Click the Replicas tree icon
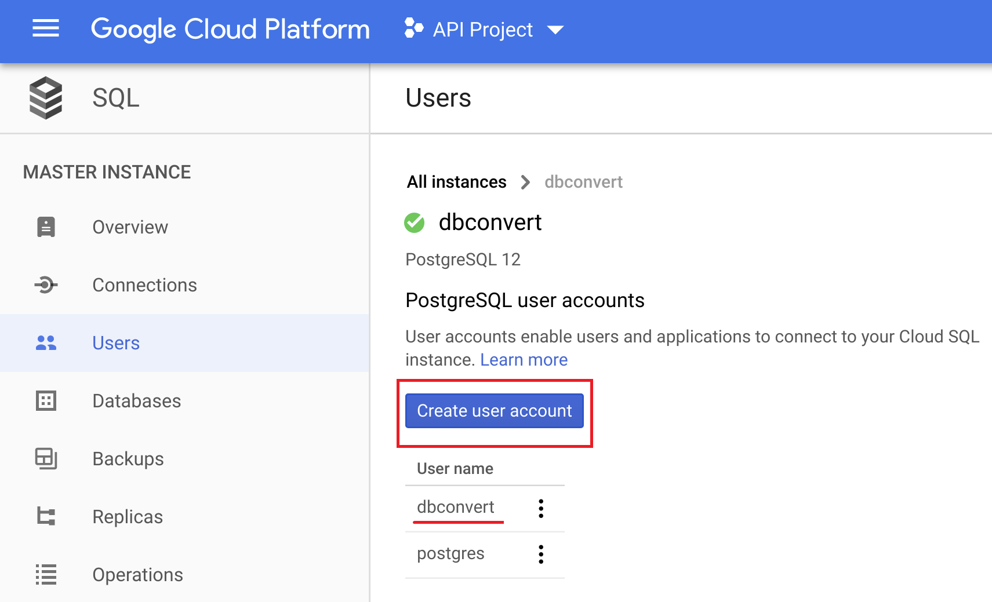The width and height of the screenshot is (992, 602). (x=46, y=516)
